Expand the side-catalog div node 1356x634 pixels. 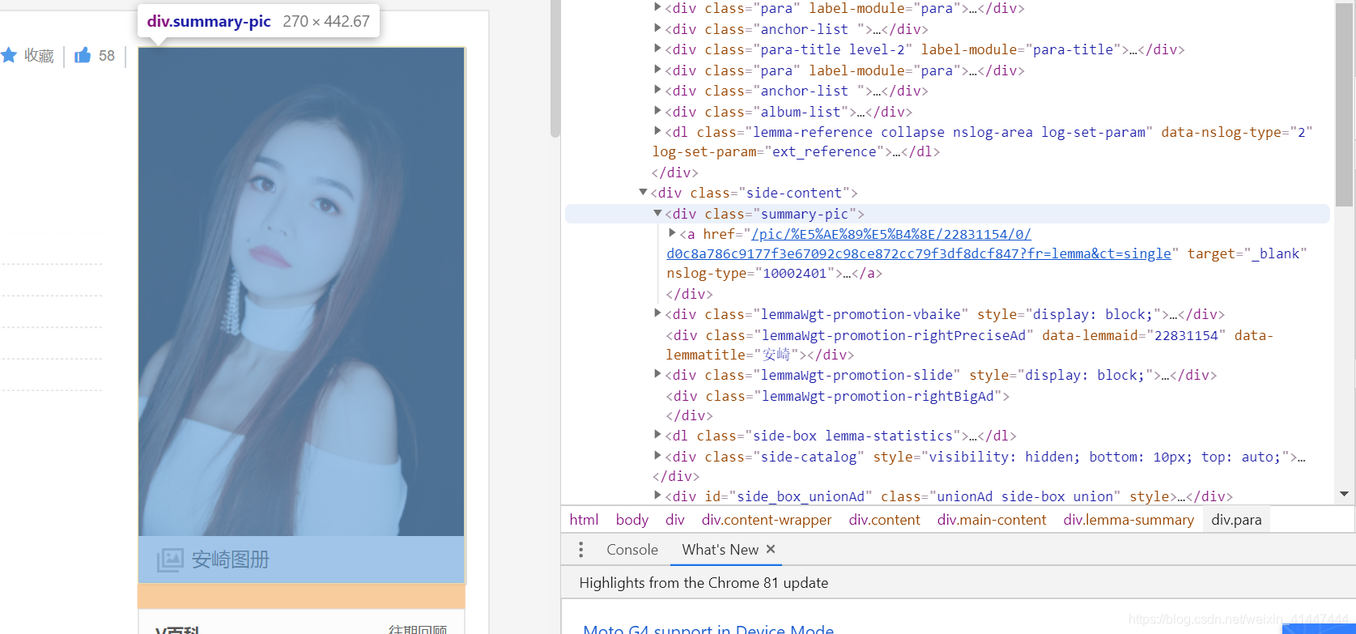pyautogui.click(x=657, y=457)
